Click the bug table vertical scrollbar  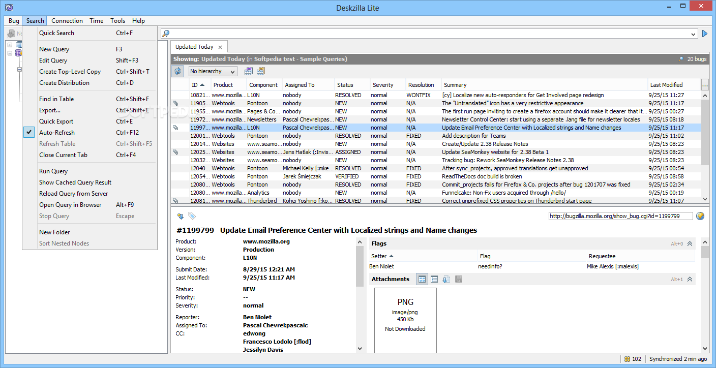point(705,148)
